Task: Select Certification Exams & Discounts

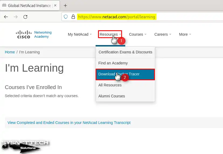Action: tap(125, 52)
